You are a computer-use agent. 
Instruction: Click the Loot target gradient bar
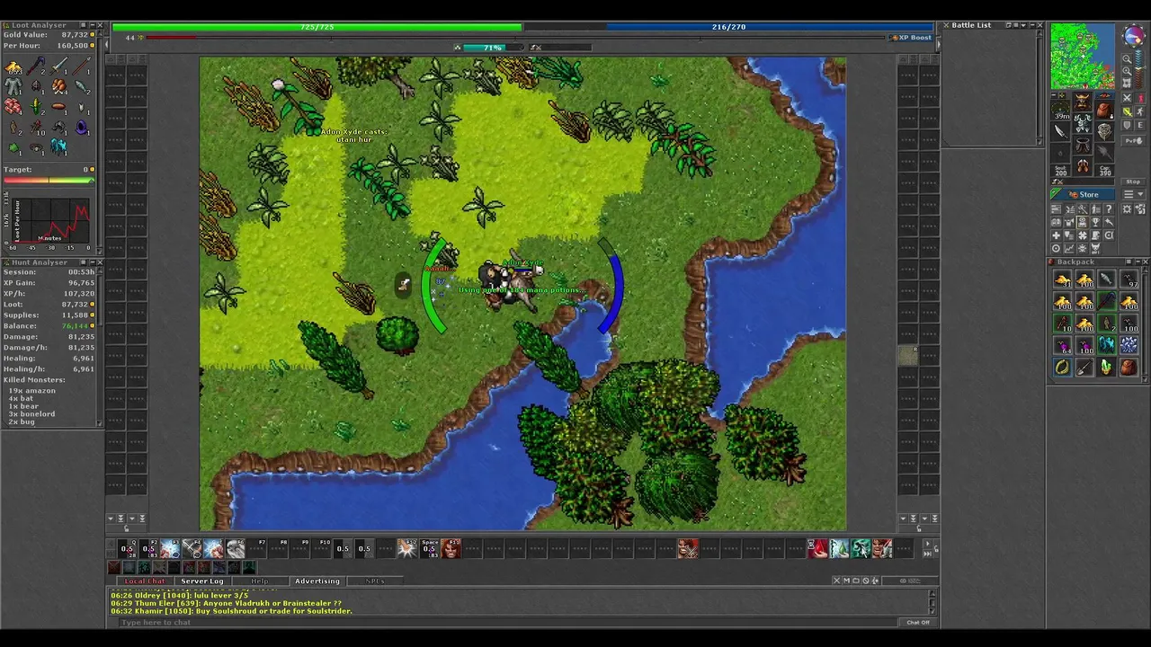49,180
